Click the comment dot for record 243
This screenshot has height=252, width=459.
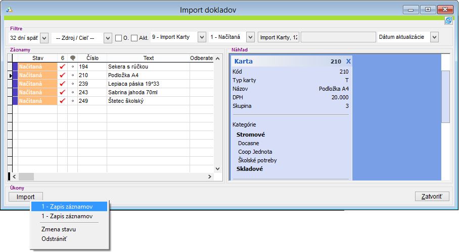click(x=73, y=92)
